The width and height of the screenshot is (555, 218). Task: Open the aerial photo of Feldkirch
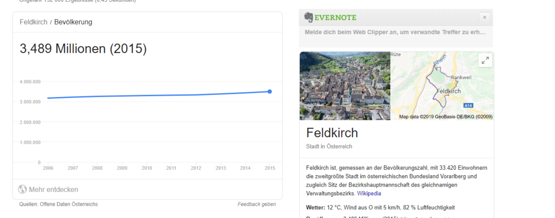click(345, 86)
